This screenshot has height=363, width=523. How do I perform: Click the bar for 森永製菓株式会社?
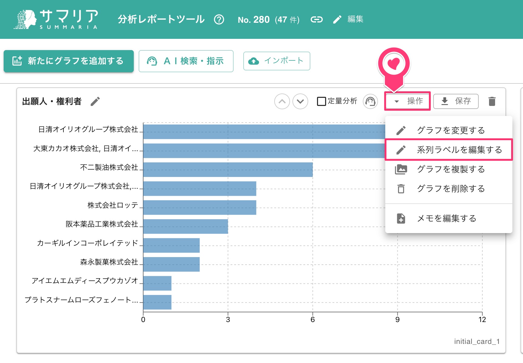click(x=171, y=264)
